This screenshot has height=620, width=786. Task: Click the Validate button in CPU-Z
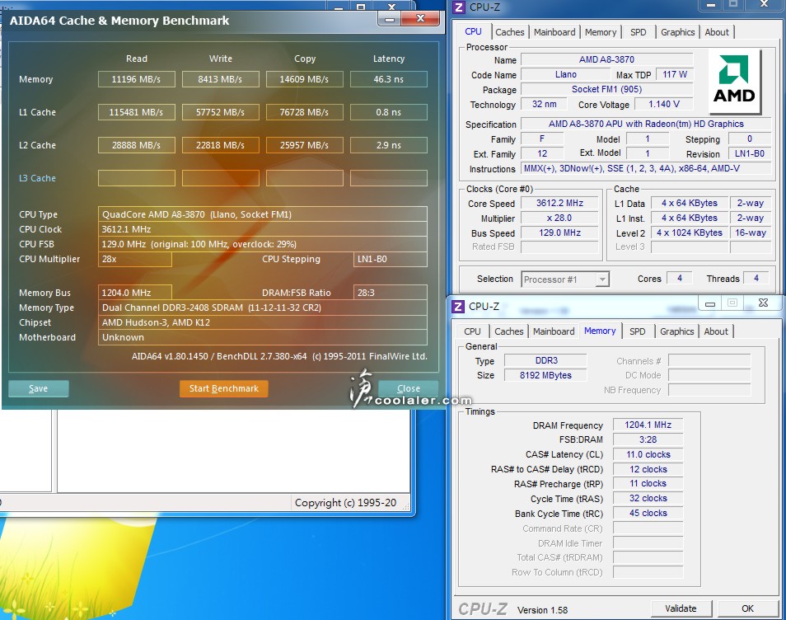[x=681, y=608]
